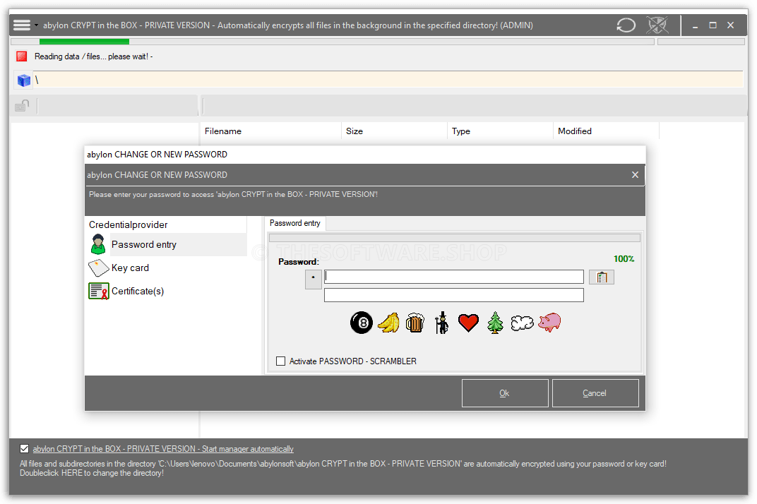The height and width of the screenshot is (504, 757).
Task: Click the password strength bar
Action: point(454,238)
